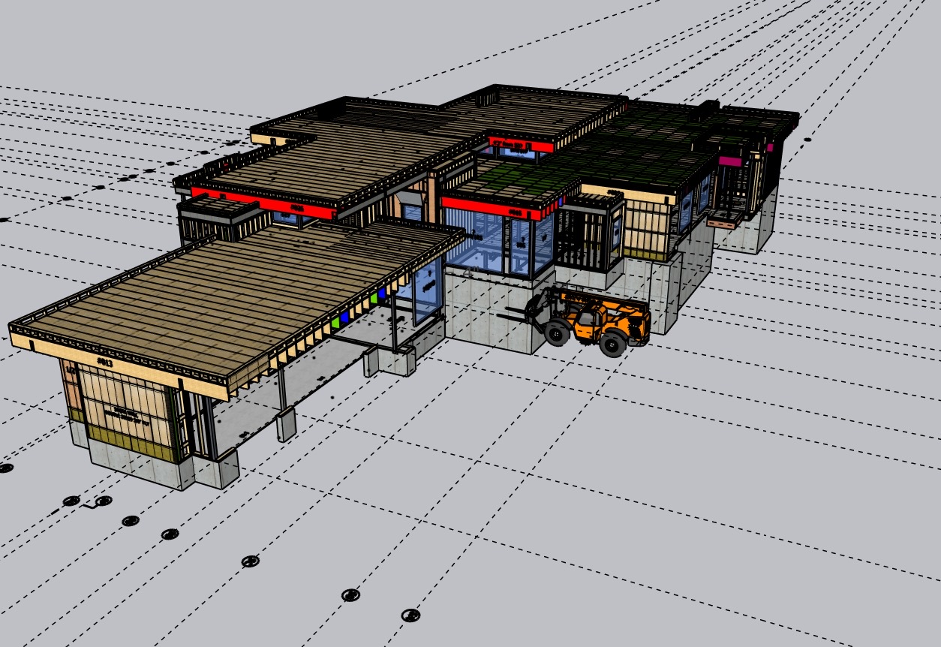
Task: Click the #013 label on front fascia
Action: (x=104, y=362)
